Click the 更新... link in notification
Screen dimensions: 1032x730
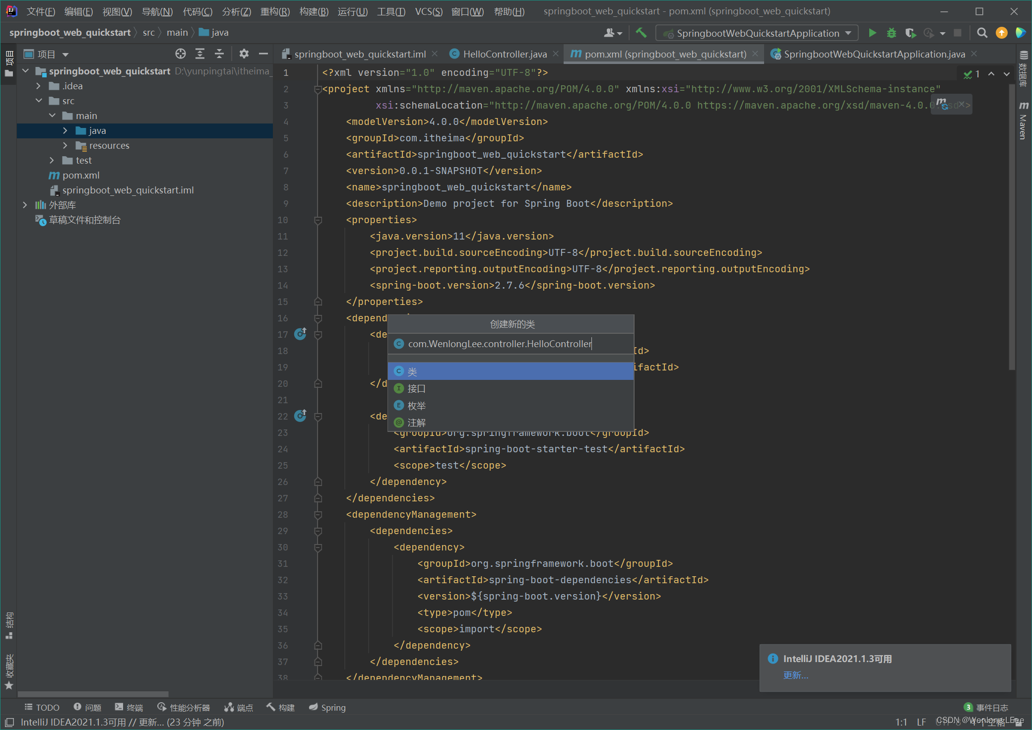795,675
